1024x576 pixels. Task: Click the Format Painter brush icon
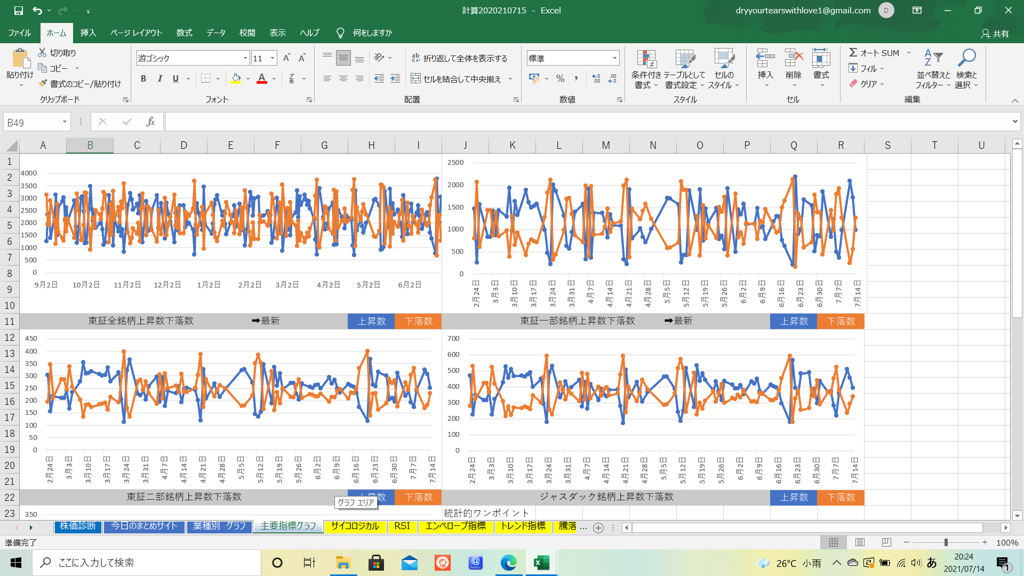point(43,84)
